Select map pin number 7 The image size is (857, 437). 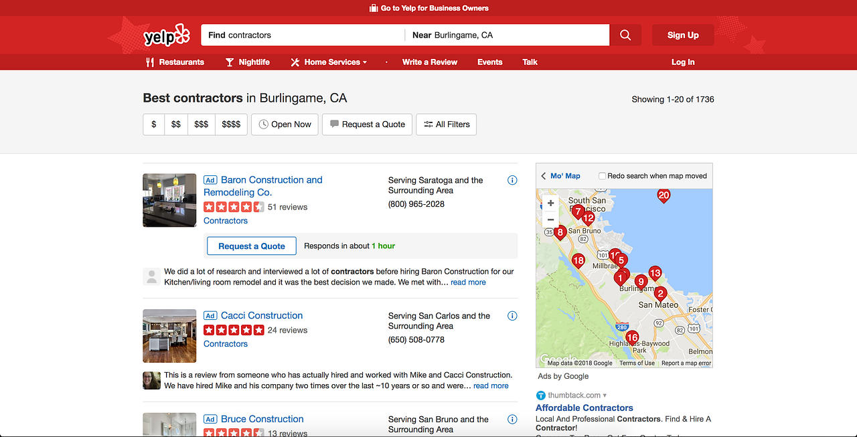pos(578,211)
